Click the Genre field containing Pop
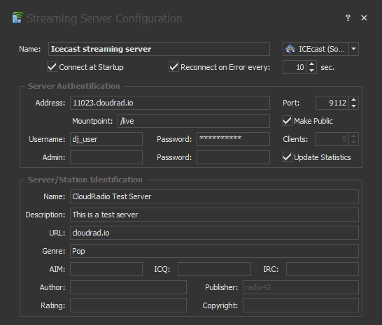 (214, 251)
